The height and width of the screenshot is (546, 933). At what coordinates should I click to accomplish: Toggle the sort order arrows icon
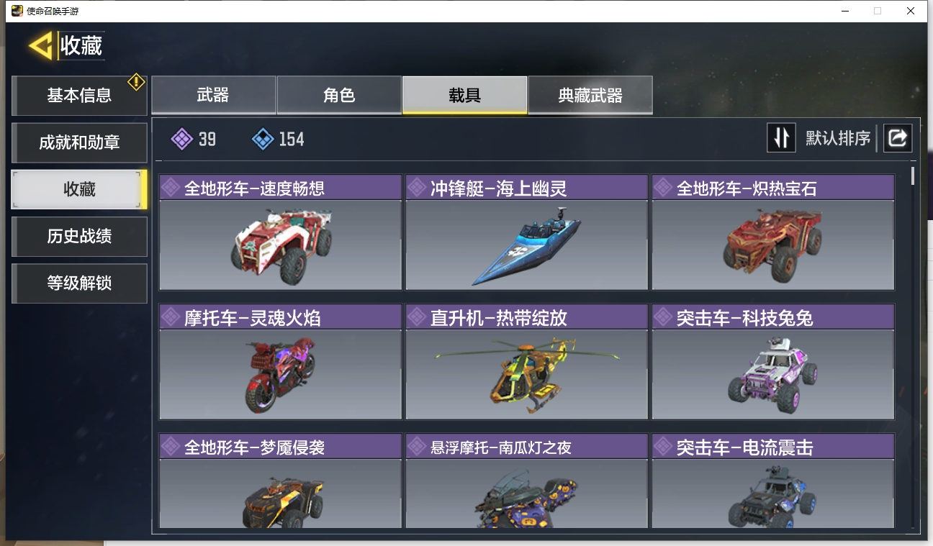(x=781, y=138)
